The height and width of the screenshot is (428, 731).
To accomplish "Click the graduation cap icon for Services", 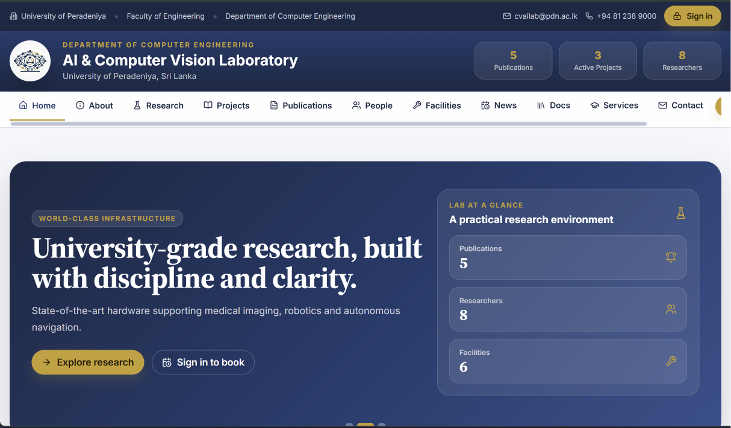I will click(594, 105).
